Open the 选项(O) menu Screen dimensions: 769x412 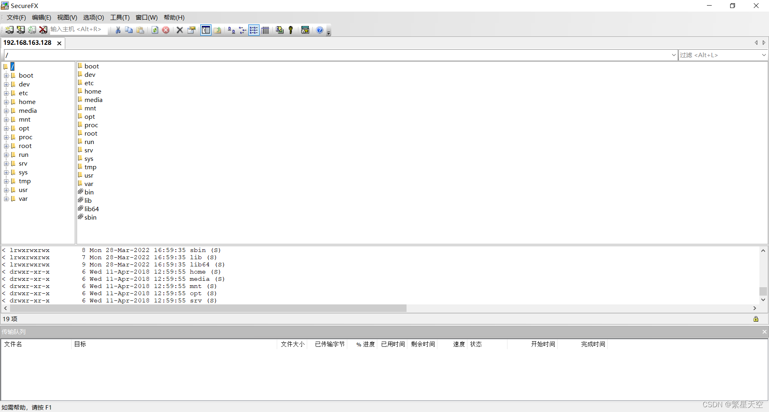(x=93, y=18)
